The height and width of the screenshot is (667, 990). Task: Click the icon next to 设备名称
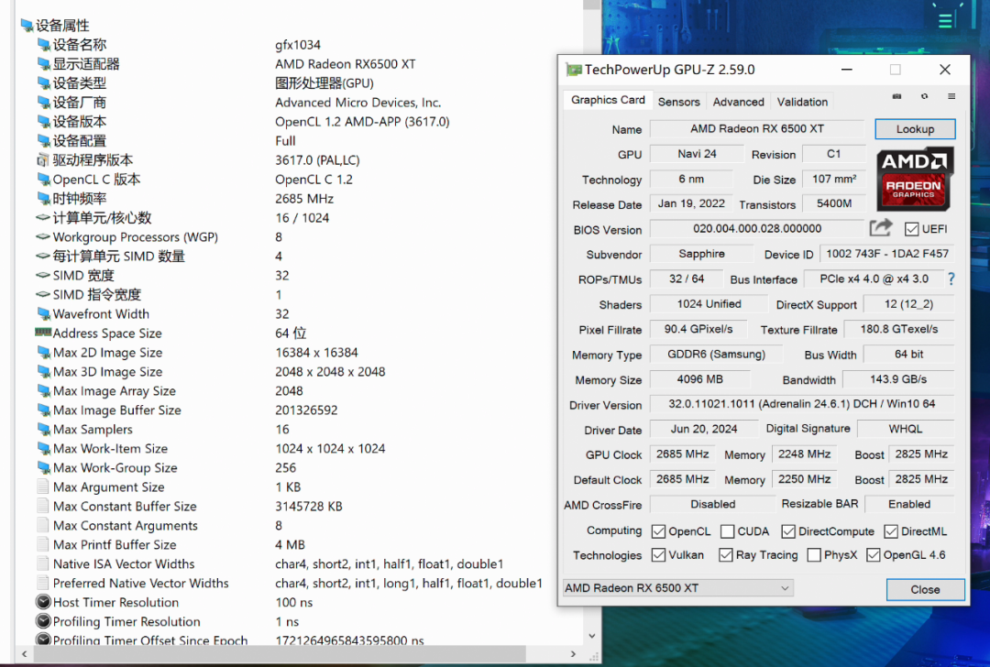[x=44, y=45]
